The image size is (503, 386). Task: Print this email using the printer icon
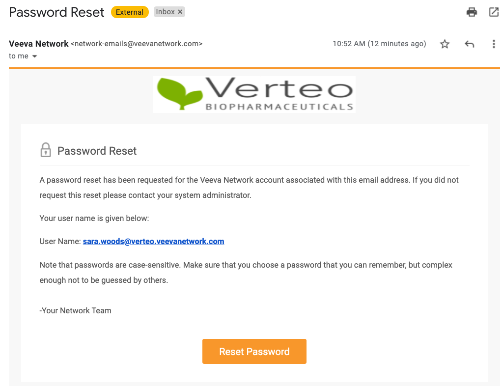(472, 12)
